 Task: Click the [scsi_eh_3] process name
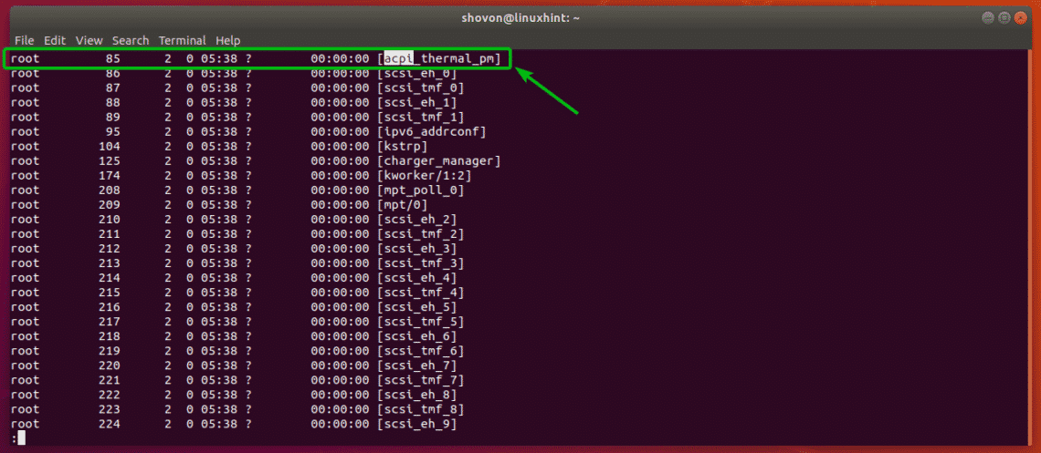tap(416, 248)
